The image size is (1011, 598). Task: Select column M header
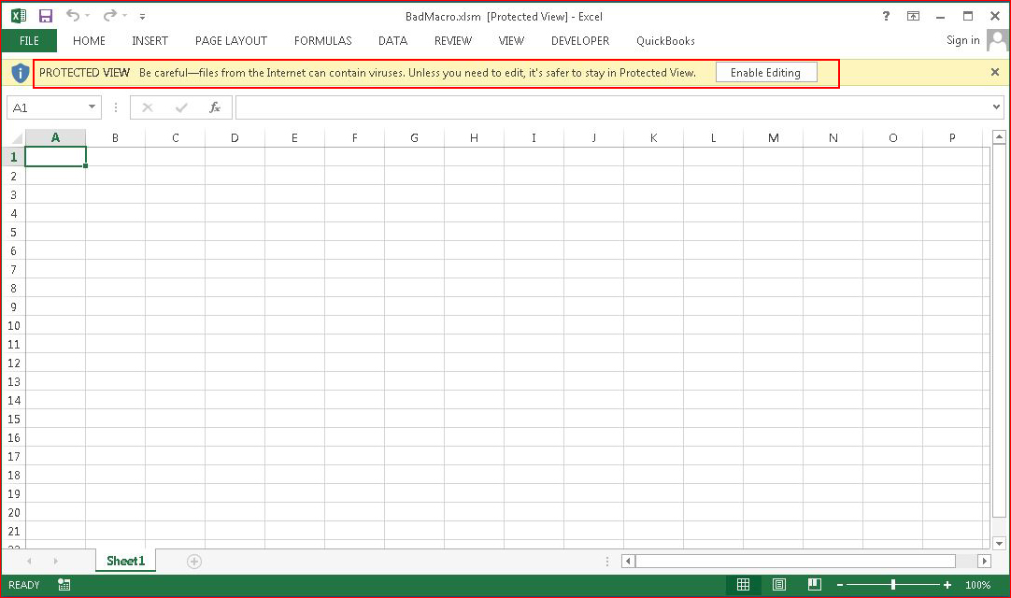tap(773, 137)
